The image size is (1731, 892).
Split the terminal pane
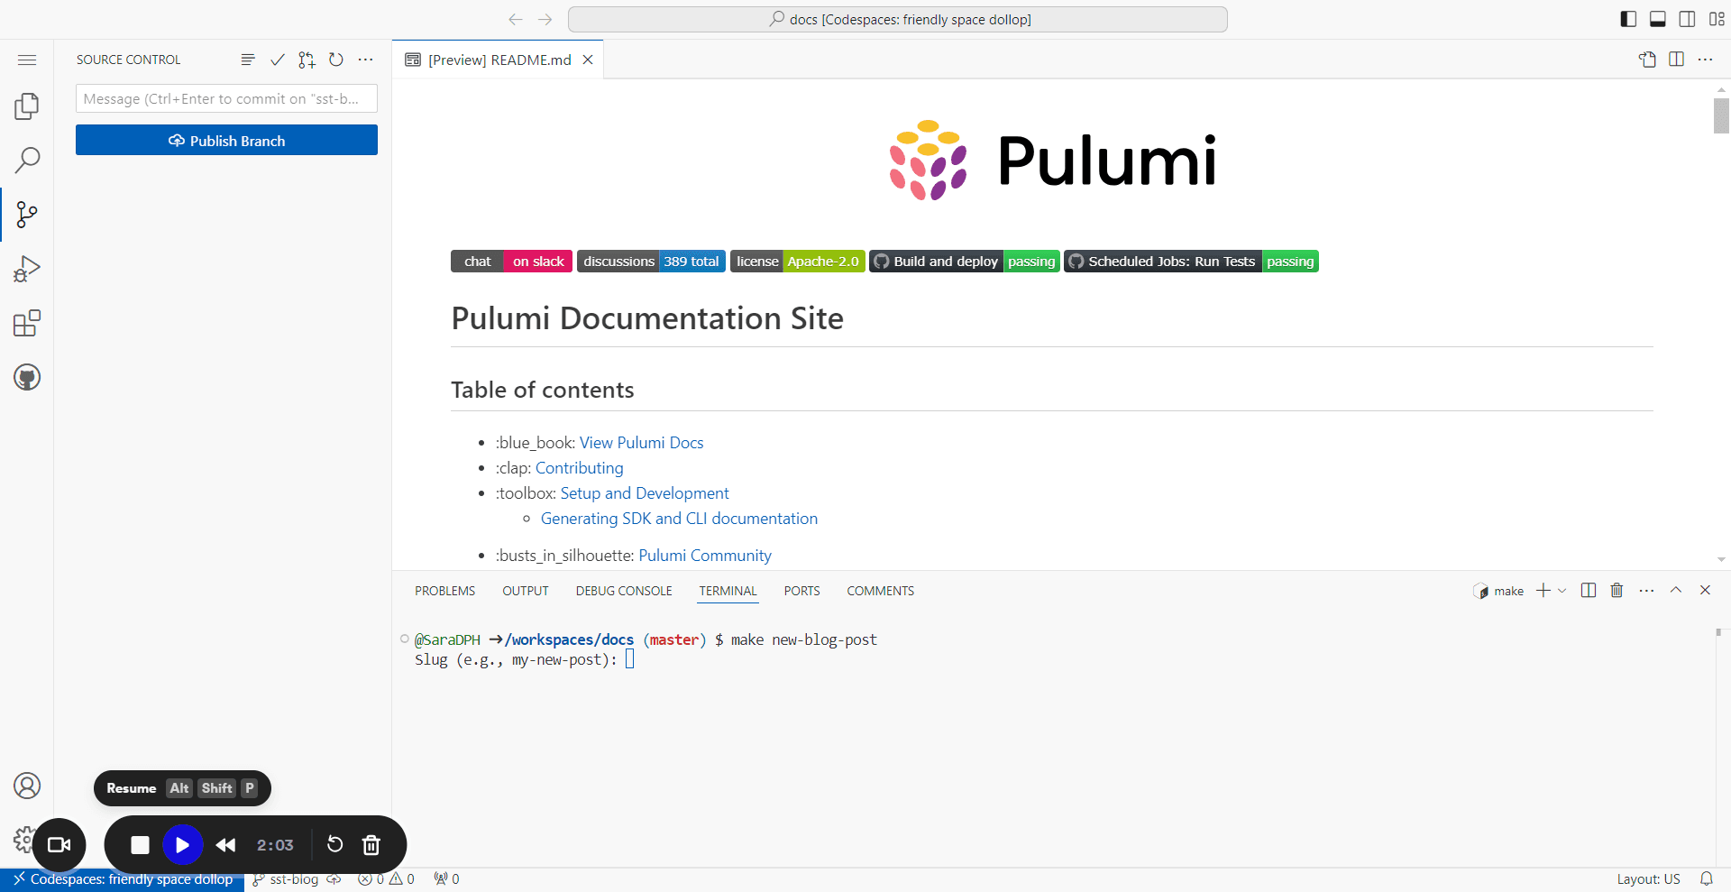coord(1589,590)
